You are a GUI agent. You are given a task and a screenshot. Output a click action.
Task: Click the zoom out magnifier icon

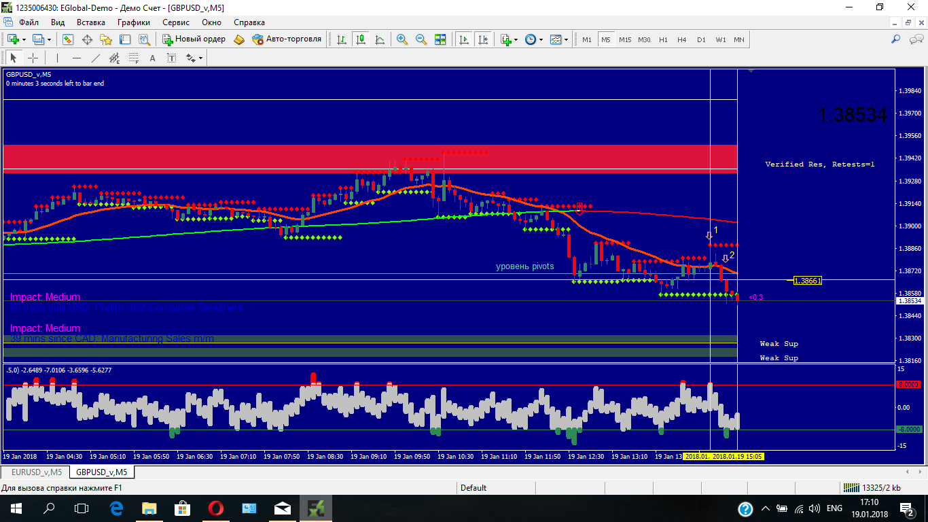pos(421,39)
